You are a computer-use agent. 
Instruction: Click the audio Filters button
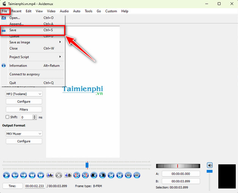click(x=24, y=109)
